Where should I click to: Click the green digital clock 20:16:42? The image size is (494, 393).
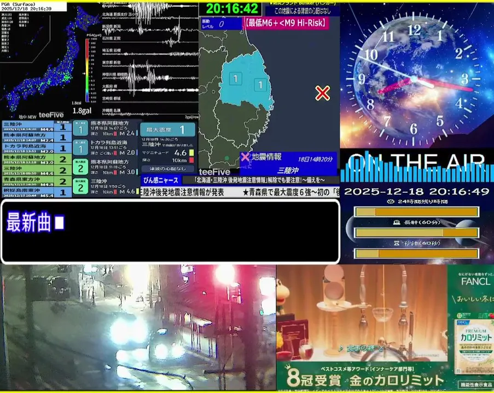pos(232,9)
